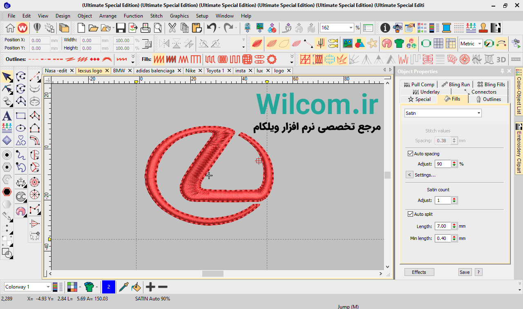Open the Graphics menu
Screen dimensions: 523x309
point(179,16)
